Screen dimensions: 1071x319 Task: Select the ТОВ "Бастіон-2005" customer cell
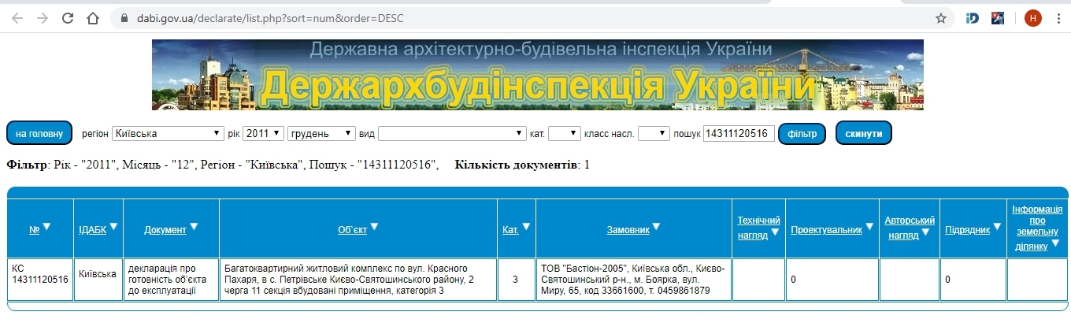pyautogui.click(x=634, y=279)
